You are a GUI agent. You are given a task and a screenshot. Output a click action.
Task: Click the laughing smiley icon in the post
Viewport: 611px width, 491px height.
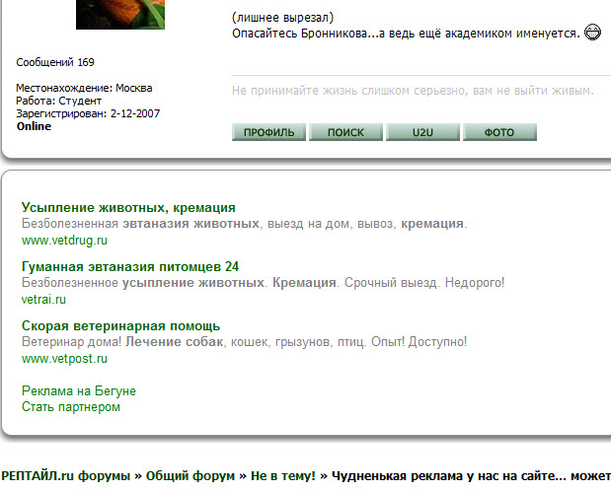point(592,33)
